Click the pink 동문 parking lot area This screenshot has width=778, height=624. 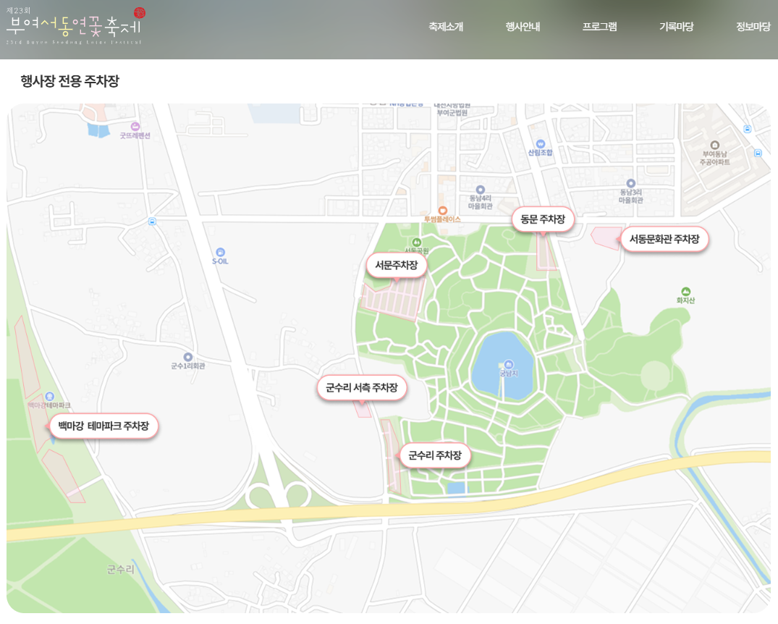546,252
